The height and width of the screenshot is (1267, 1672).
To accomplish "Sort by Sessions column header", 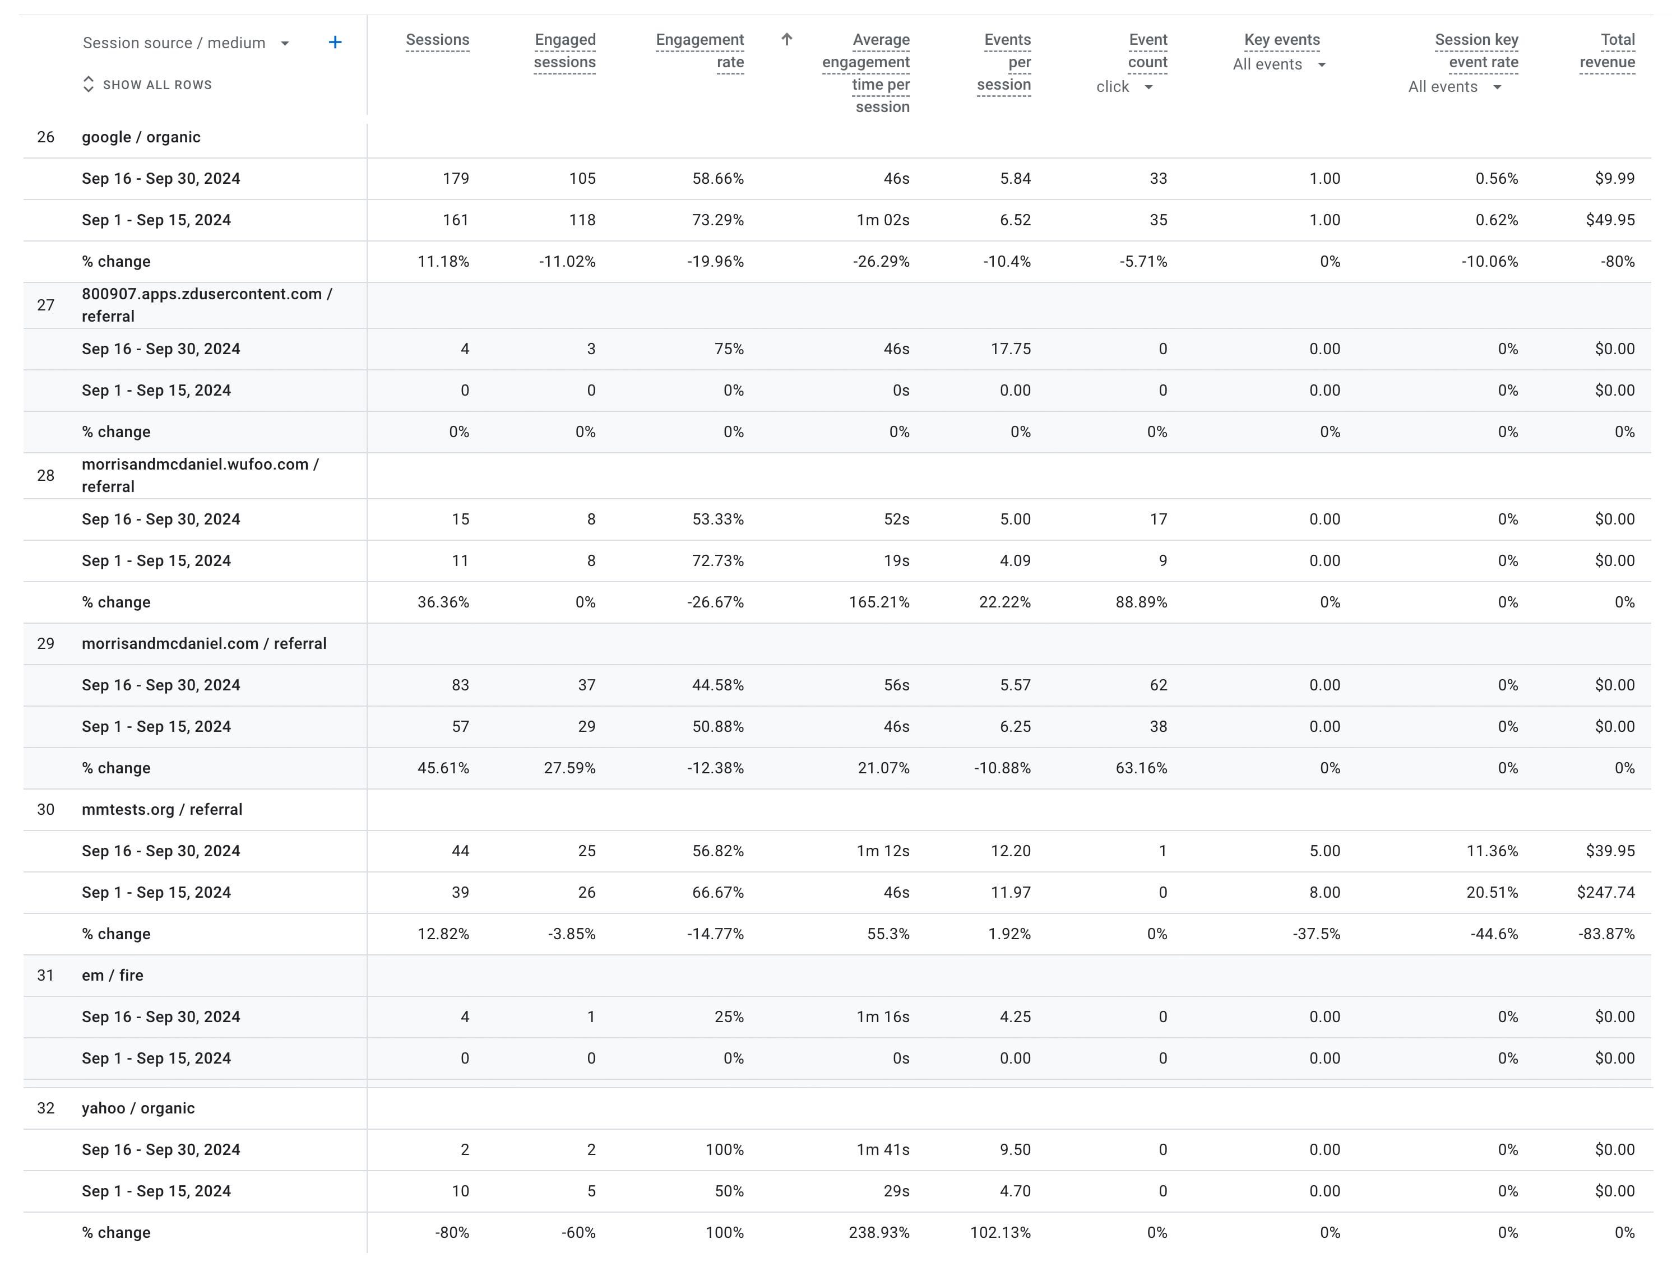I will pos(437,40).
